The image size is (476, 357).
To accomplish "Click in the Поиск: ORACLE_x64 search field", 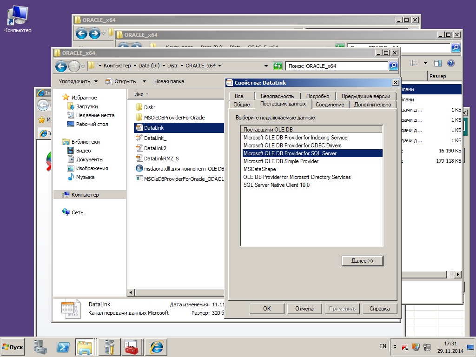I will tap(337, 66).
